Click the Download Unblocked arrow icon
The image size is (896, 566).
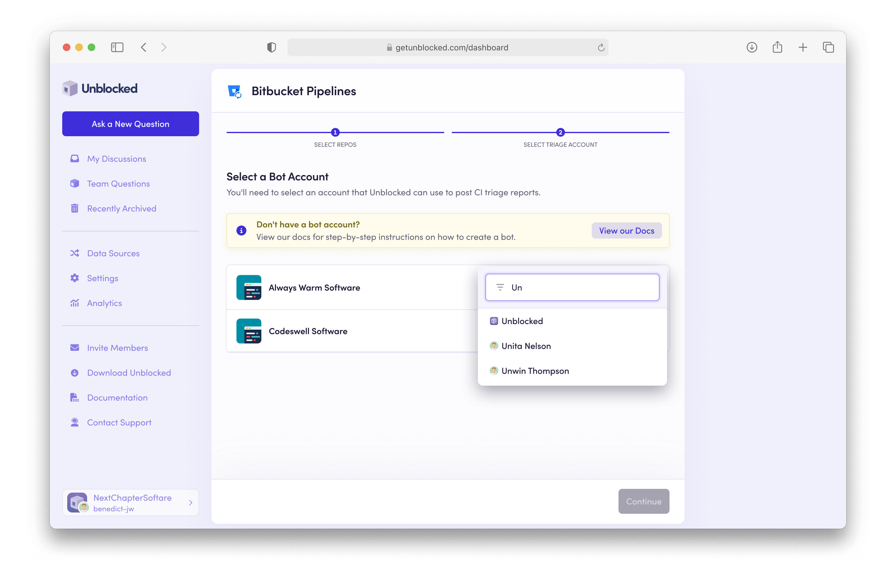[x=74, y=373]
